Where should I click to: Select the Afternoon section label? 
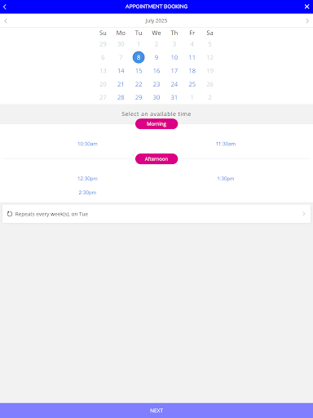click(156, 159)
